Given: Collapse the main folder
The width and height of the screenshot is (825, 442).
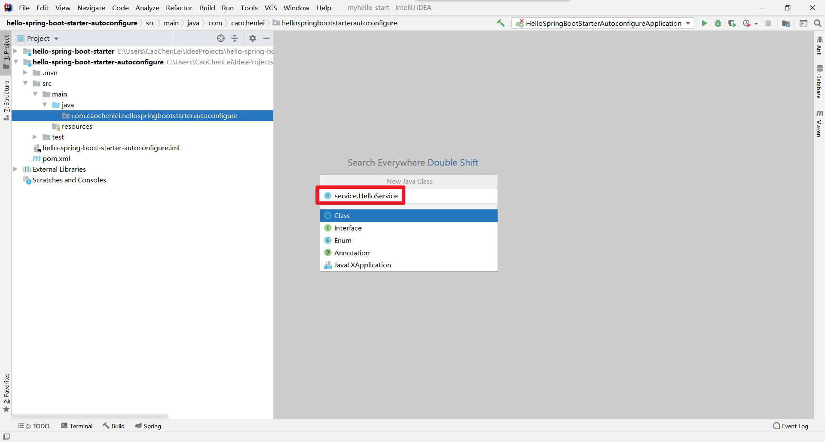Looking at the screenshot, I should pyautogui.click(x=35, y=94).
